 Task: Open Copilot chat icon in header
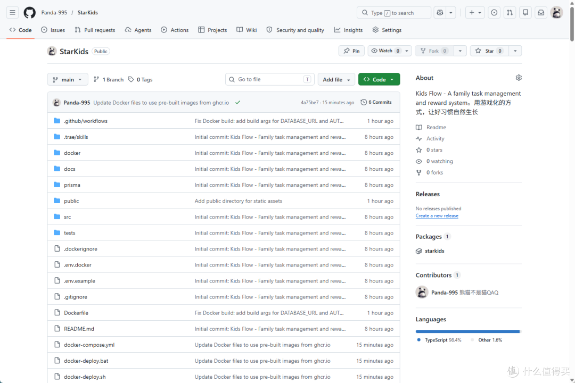click(440, 12)
